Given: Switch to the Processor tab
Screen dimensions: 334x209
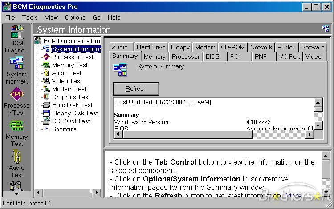Looking at the screenshot, I should tap(186, 56).
